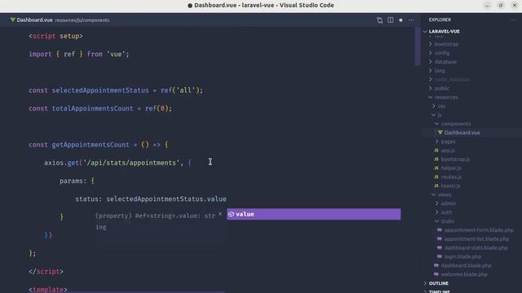Click the '/api/stats/appointments' URL string
The image size is (522, 293).
(131, 163)
